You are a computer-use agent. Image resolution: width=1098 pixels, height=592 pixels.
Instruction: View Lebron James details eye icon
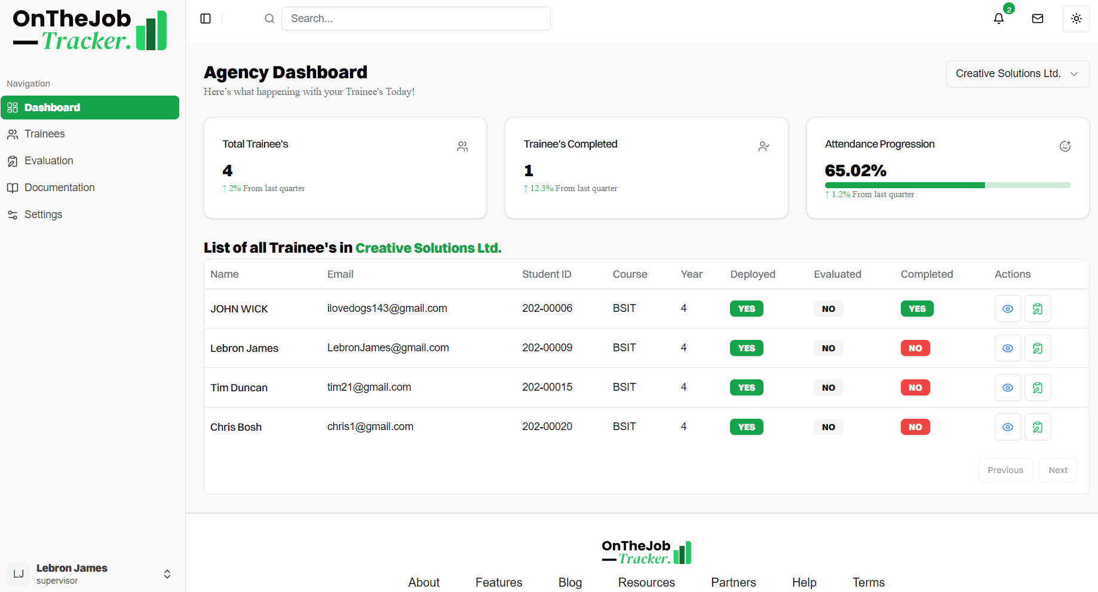[1008, 348]
